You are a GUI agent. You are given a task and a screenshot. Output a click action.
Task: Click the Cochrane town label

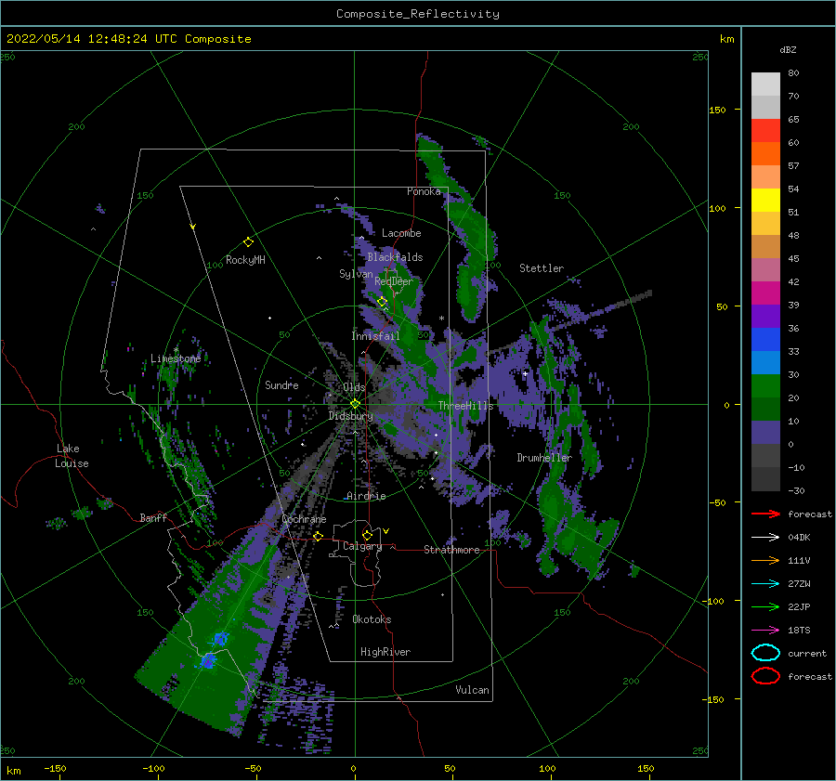coord(304,519)
